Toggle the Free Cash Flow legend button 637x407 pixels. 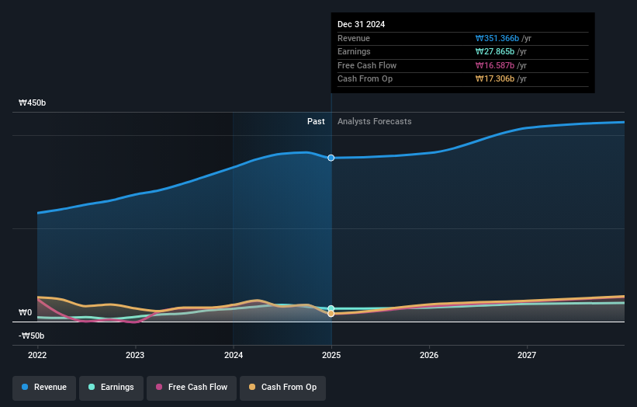point(192,388)
